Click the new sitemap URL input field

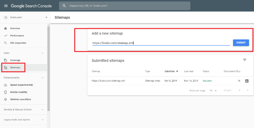(x=161, y=43)
